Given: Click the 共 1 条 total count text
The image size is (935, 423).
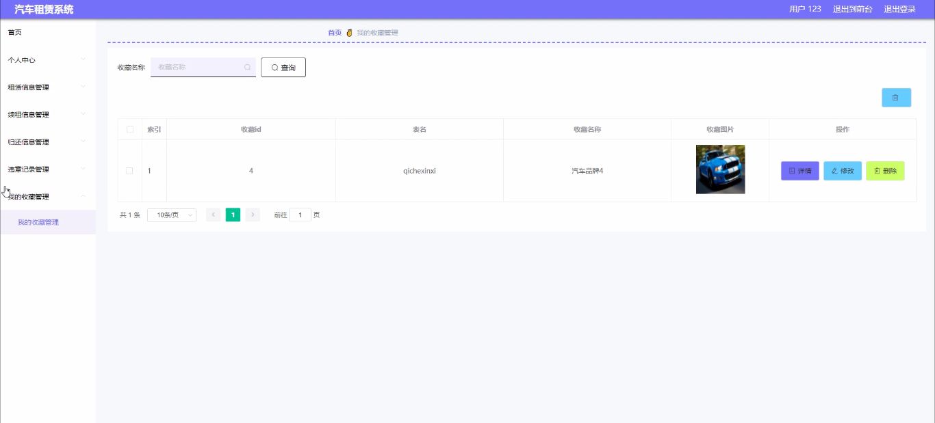Looking at the screenshot, I should click(130, 215).
